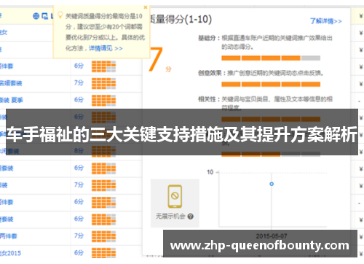
Task: Open the 了解详情>> link
Action: tap(326, 21)
